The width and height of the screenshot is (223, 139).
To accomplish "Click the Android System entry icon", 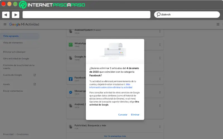I will (71, 31).
